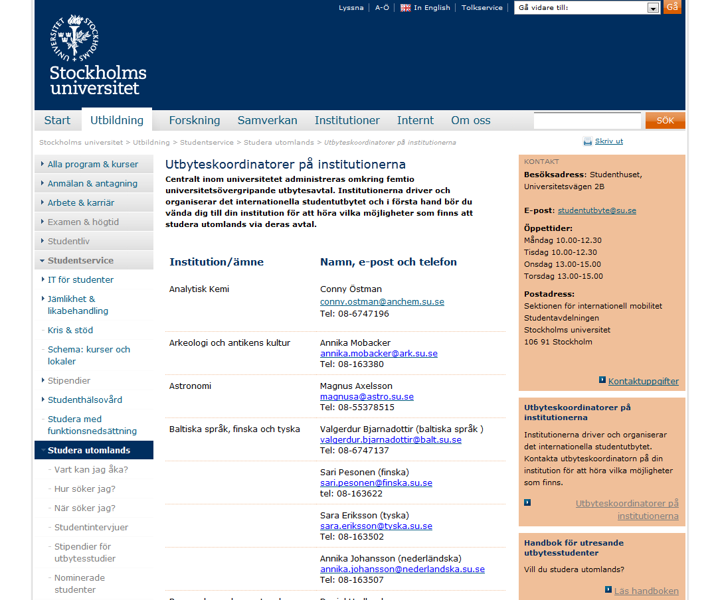Expand Arbete & karriär menu item
Screen dimensions: 712x600
[94, 203]
